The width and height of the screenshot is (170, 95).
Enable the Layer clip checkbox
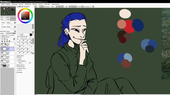click(x=9, y=35)
